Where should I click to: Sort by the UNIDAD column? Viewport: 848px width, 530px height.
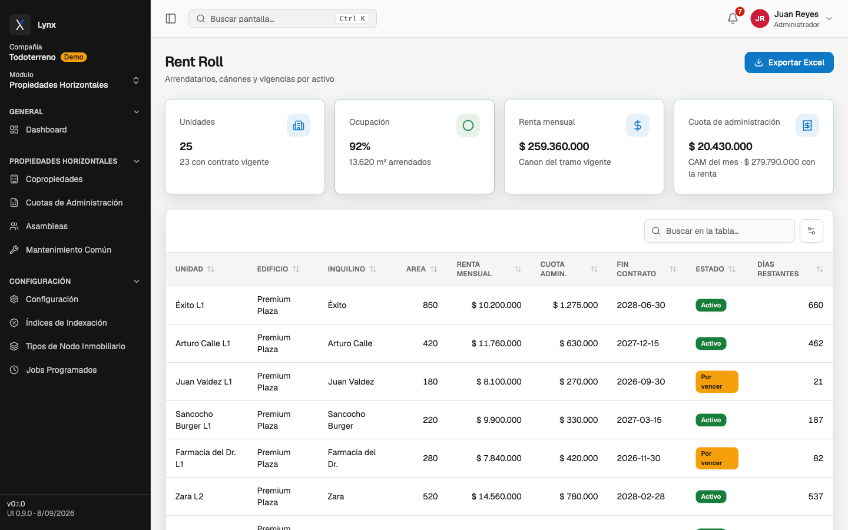point(195,269)
